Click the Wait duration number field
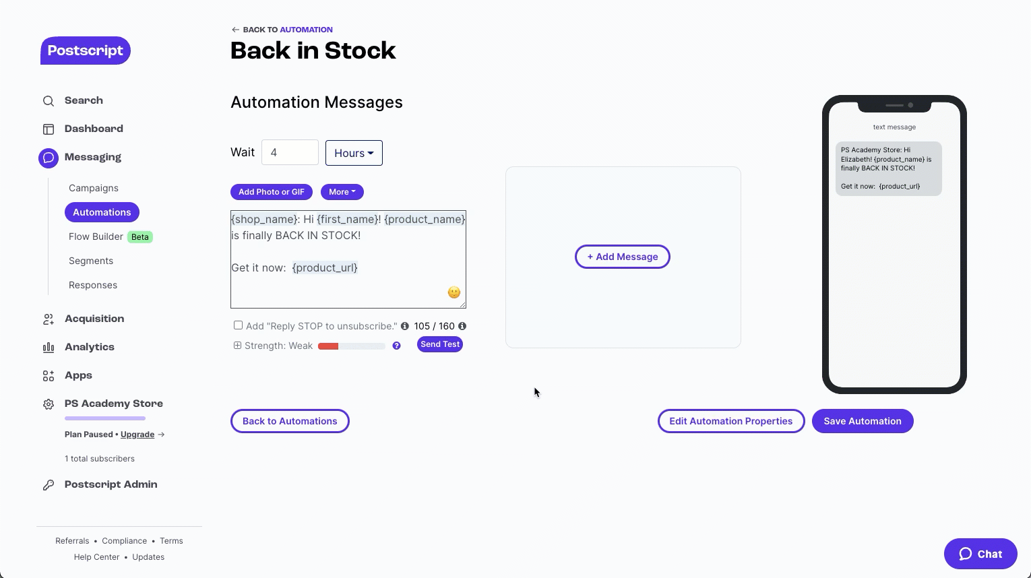 click(x=290, y=153)
